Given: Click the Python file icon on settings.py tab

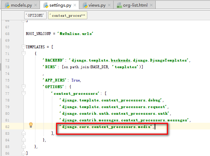Looking at the screenshot, I should [x=46, y=5].
